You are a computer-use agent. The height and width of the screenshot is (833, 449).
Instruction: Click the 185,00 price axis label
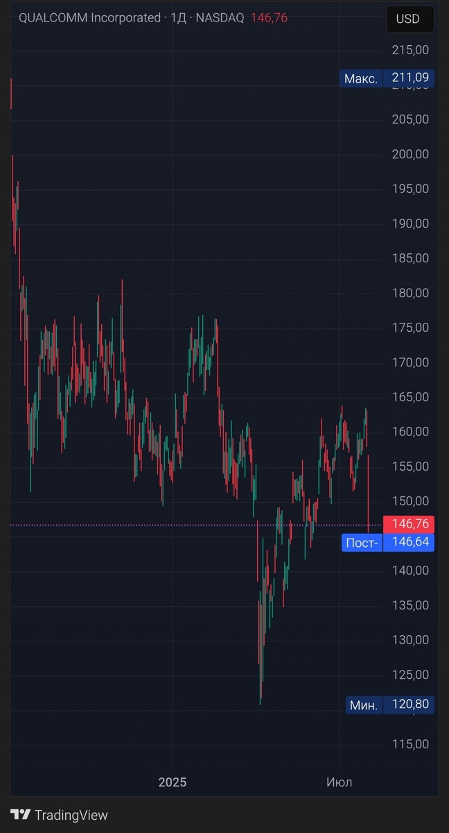pos(410,258)
